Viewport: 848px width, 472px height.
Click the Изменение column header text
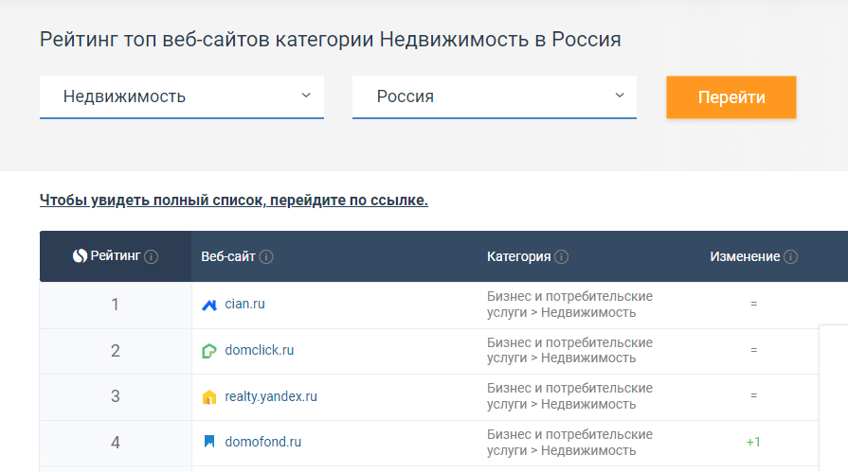tap(745, 256)
